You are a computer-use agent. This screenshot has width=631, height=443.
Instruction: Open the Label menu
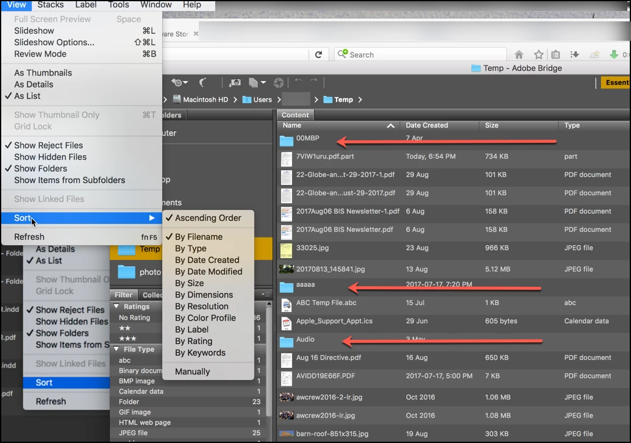pyautogui.click(x=86, y=5)
